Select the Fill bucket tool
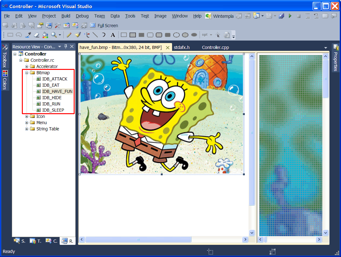Image resolution: width=341 pixels, height=257 pixels. tap(45, 35)
